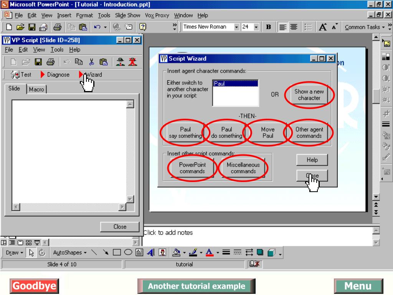Insert Clip Art from the Draw toolbar
393x295 pixels.
(162, 252)
